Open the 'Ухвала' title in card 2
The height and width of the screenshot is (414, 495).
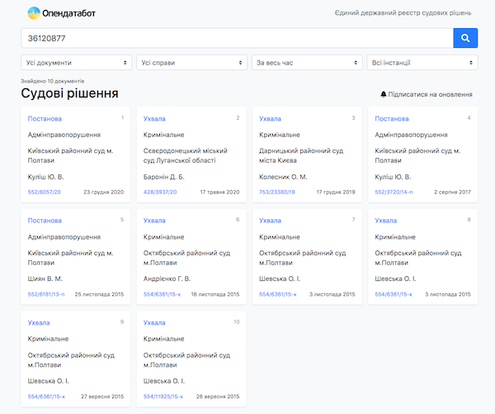154,119
